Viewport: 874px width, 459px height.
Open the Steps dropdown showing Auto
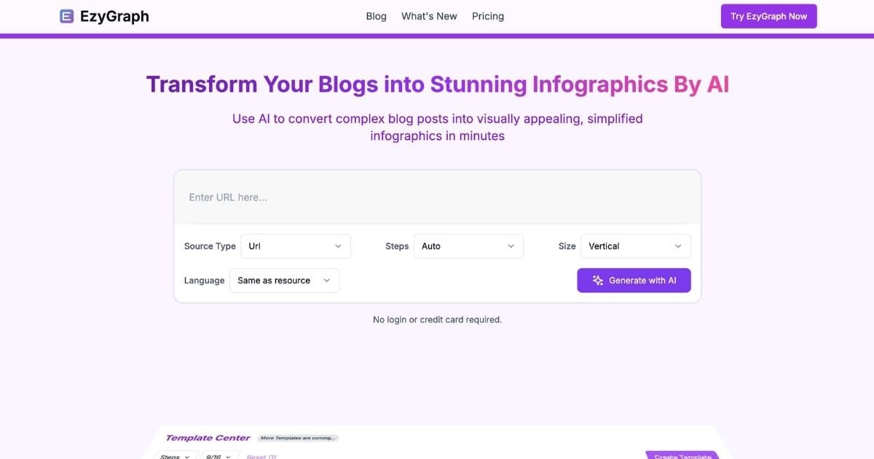click(x=468, y=246)
